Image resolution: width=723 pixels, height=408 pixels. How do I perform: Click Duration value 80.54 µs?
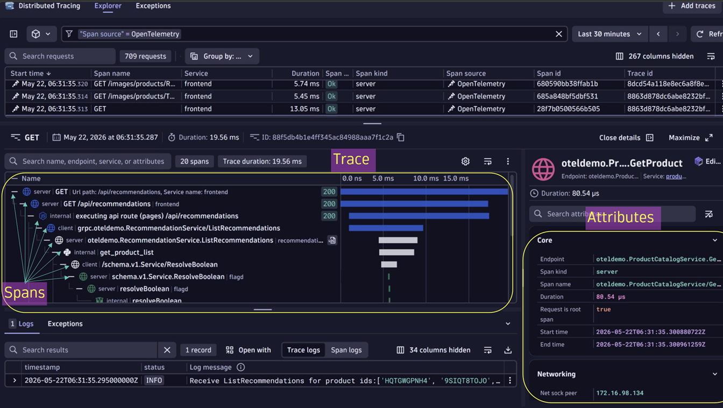pyautogui.click(x=611, y=297)
